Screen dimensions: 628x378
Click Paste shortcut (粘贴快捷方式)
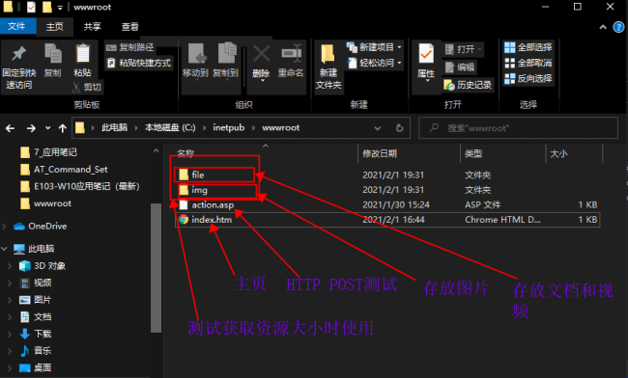tap(139, 63)
